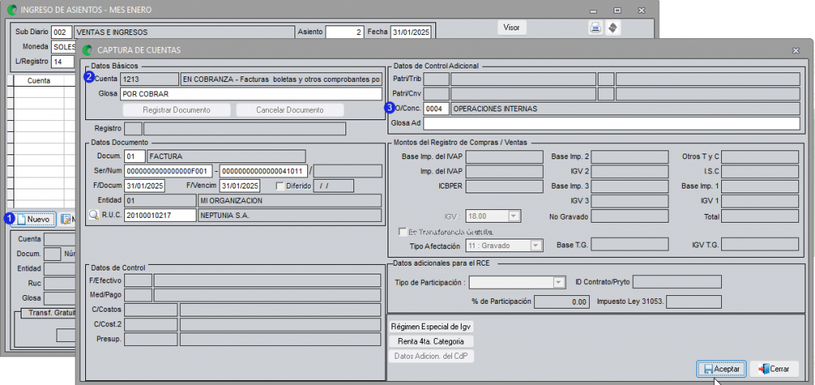Click the Glosa field containing POR COBRAR
815x385 pixels.
coord(251,94)
